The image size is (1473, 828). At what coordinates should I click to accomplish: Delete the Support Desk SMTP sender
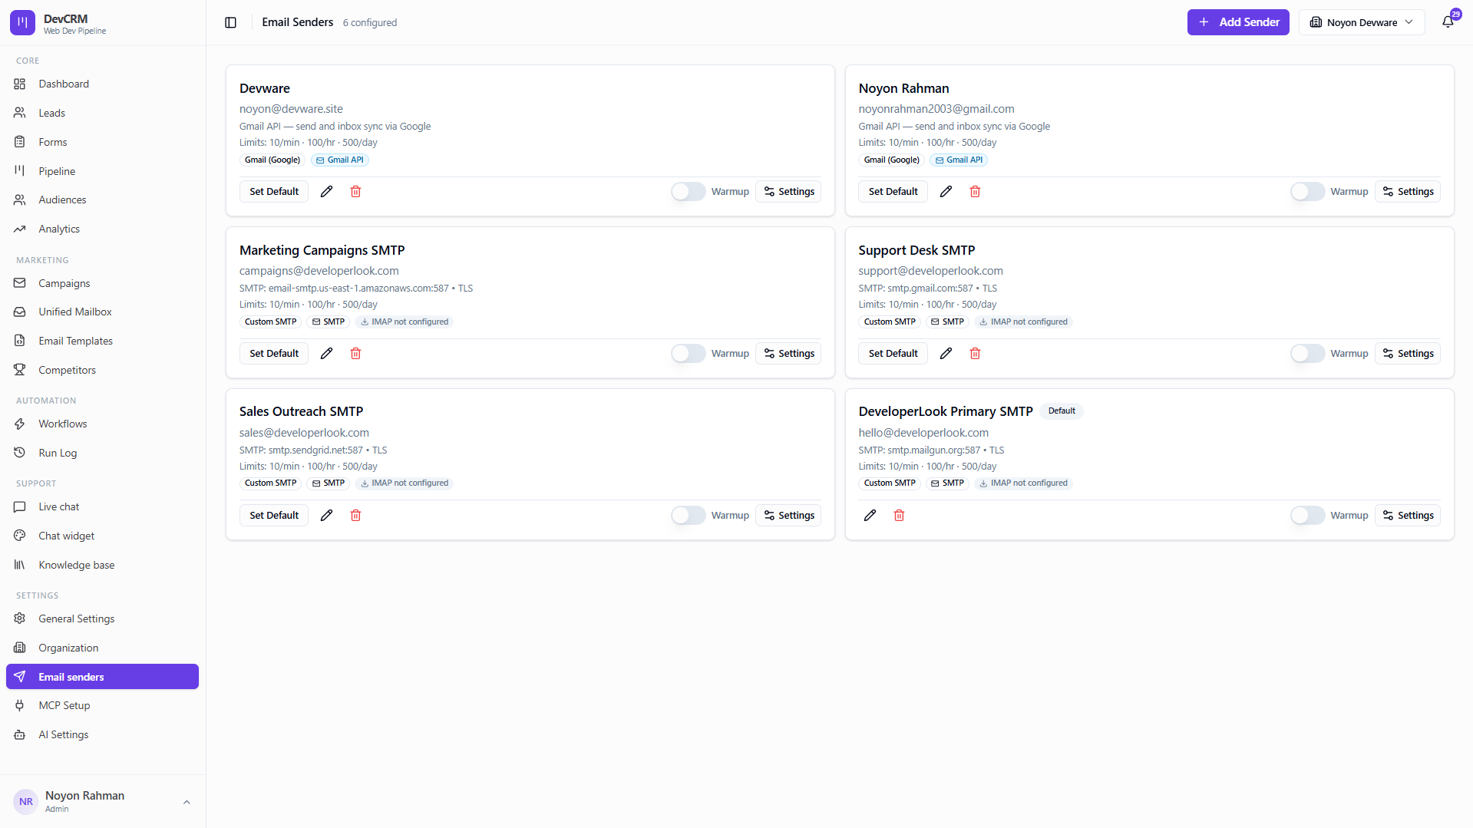pyautogui.click(x=975, y=354)
